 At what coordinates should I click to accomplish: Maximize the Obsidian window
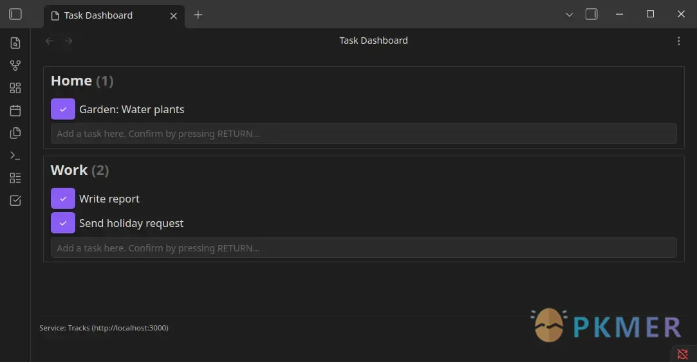point(650,14)
